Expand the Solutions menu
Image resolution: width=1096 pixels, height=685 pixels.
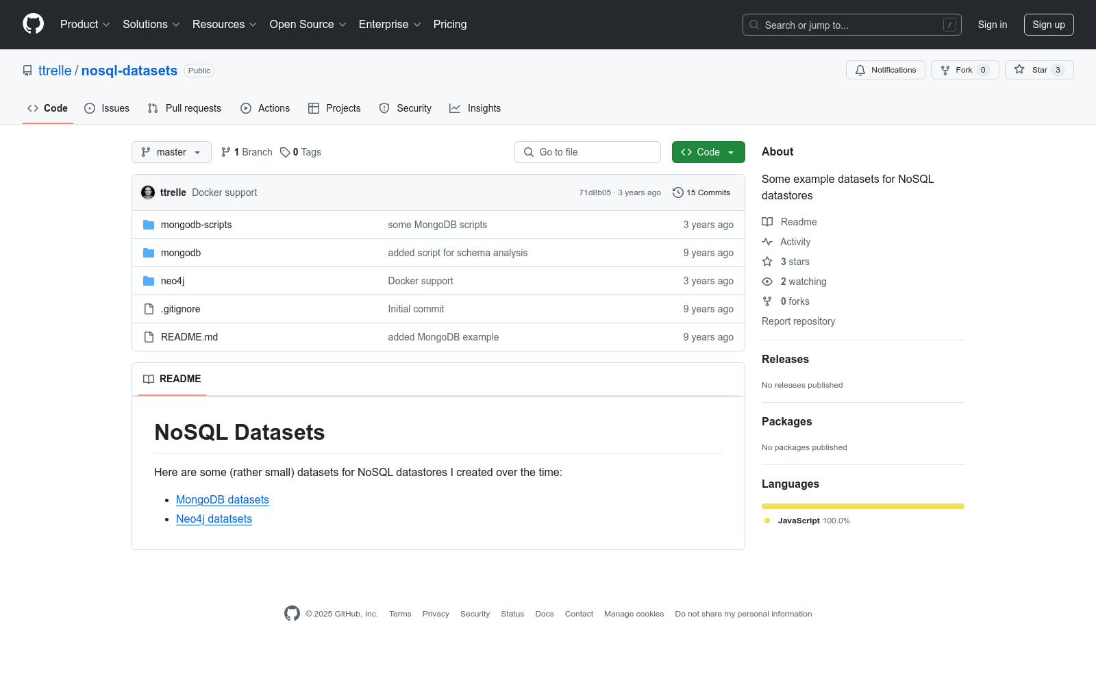151,25
